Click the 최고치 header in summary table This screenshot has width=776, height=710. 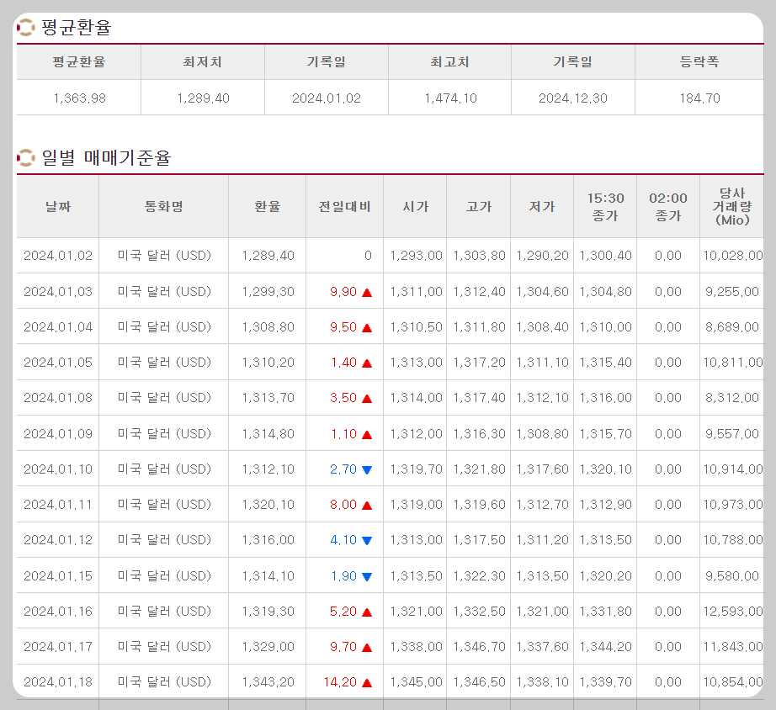point(450,62)
